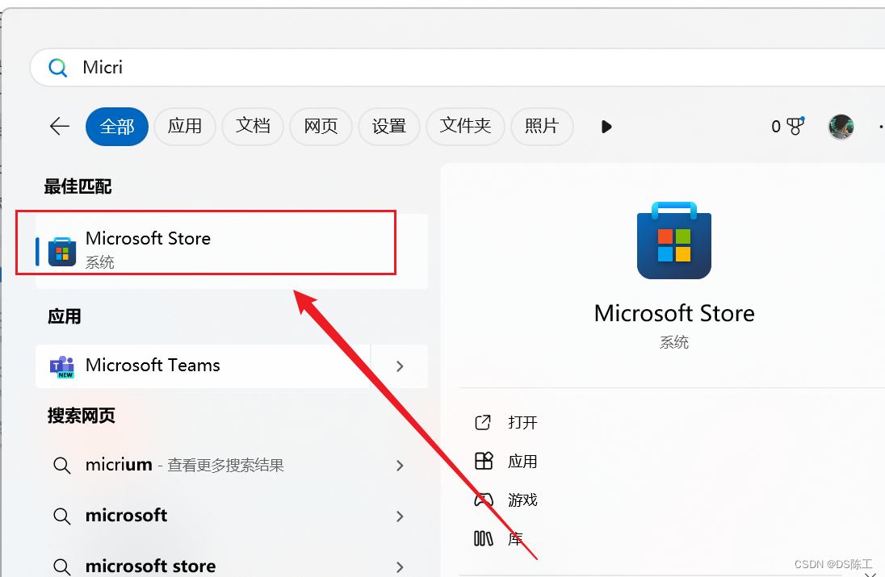The width and height of the screenshot is (885, 577).
Task: Expand the micrium suggestion chevron
Action: 400,466
